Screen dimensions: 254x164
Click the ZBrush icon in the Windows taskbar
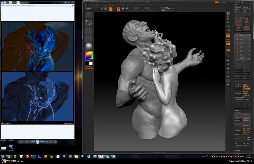pyautogui.click(x=101, y=157)
